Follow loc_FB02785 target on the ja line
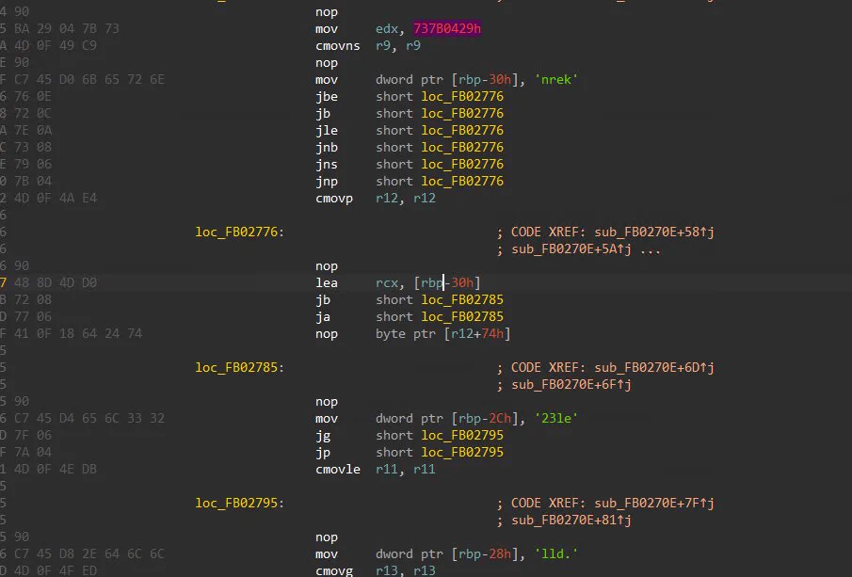 point(462,317)
